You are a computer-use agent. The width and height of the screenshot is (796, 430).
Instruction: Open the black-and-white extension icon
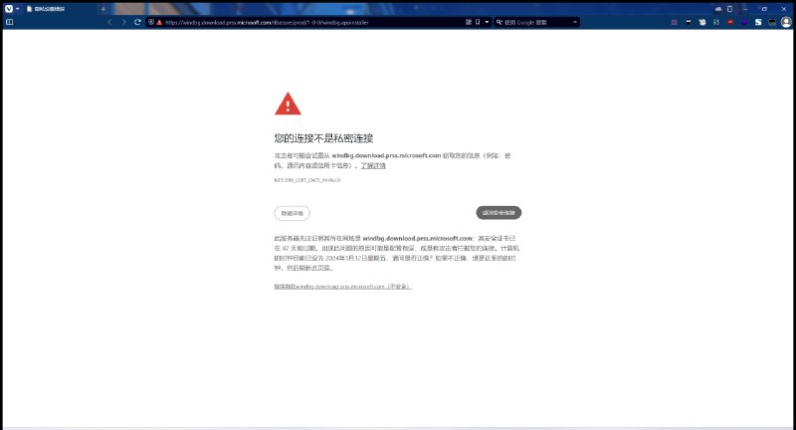tap(689, 22)
